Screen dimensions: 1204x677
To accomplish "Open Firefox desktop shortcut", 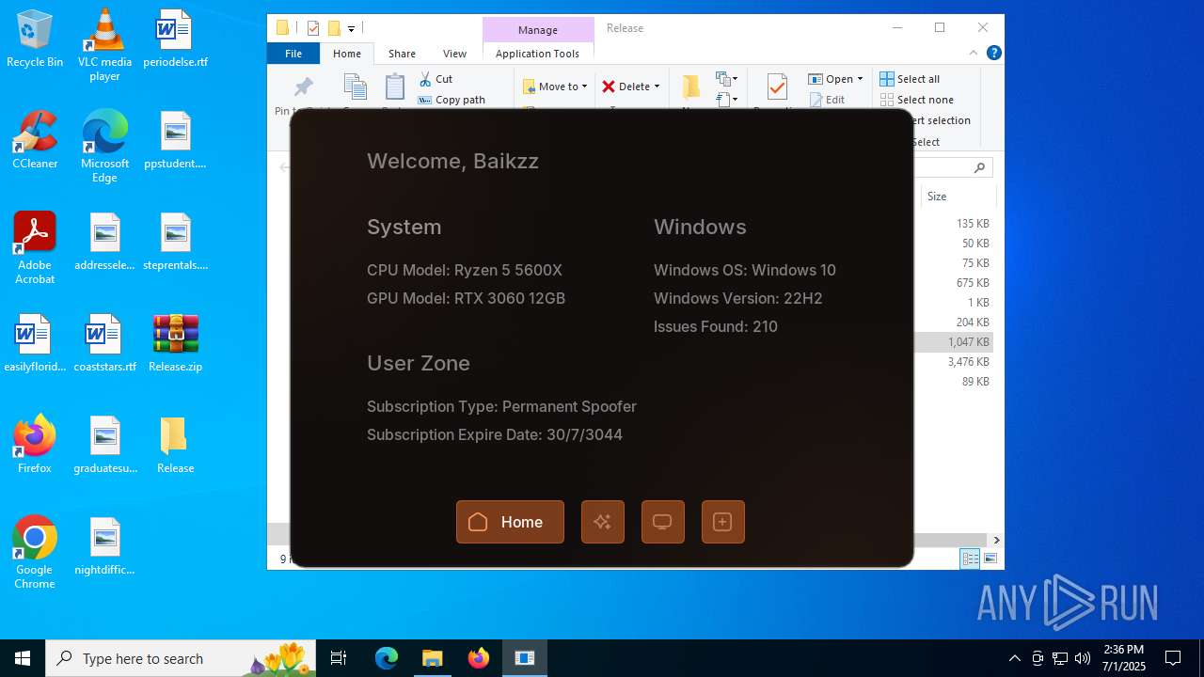I will point(35,445).
